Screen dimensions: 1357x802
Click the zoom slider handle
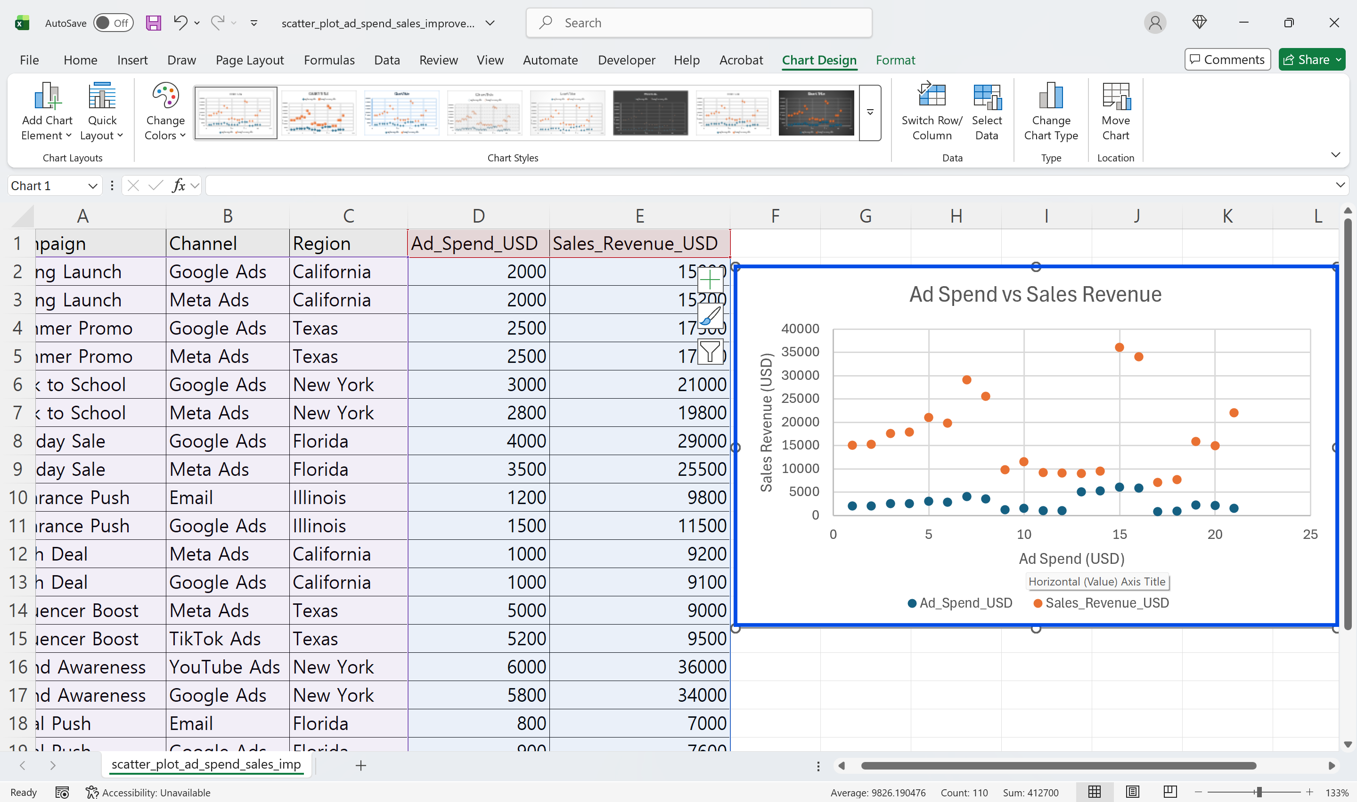(x=1259, y=792)
